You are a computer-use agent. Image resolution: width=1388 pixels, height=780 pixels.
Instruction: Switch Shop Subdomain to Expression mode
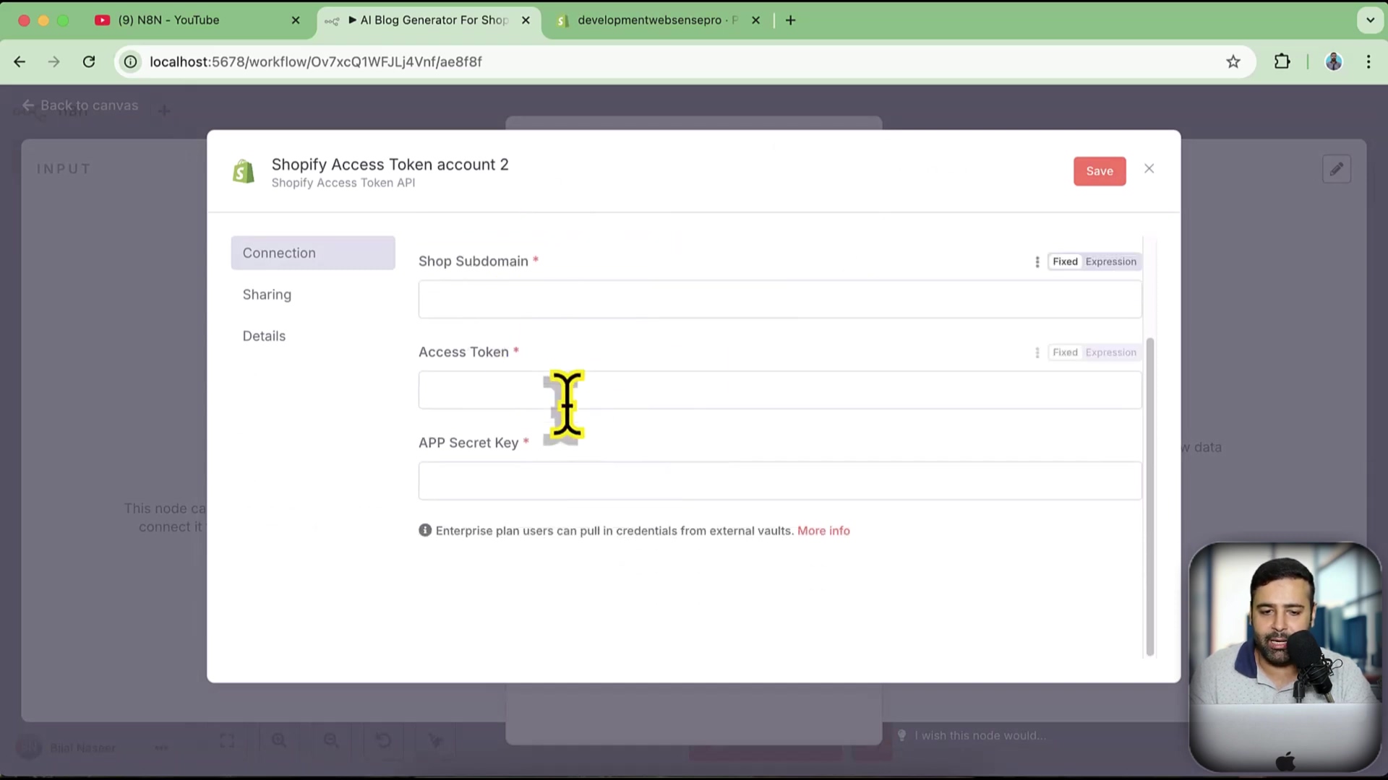click(x=1110, y=262)
